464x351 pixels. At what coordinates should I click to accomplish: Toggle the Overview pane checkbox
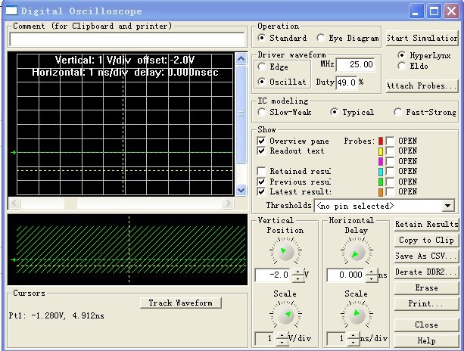[262, 141]
